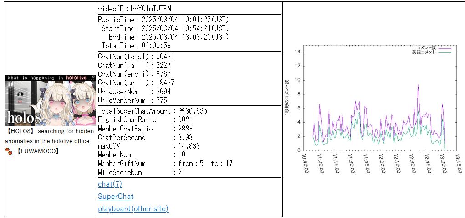Click the MemberNum 10 row
This screenshot has height=218, width=465.
[142, 155]
